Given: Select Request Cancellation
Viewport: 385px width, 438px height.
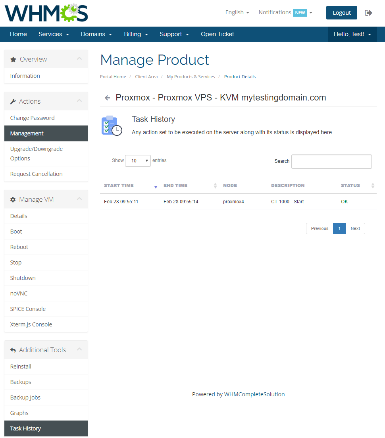Looking at the screenshot, I should pos(46,174).
